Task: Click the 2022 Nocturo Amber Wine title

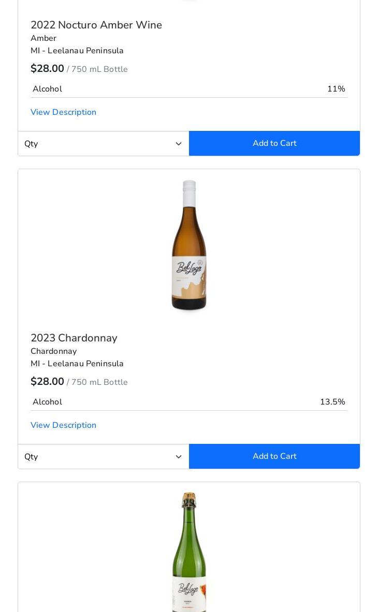Action: click(x=96, y=25)
